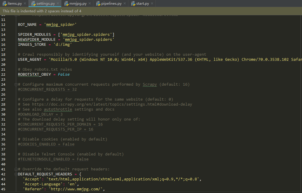Switch to the items.py tab
This screenshot has width=302, height=193.
pyautogui.click(x=14, y=4)
